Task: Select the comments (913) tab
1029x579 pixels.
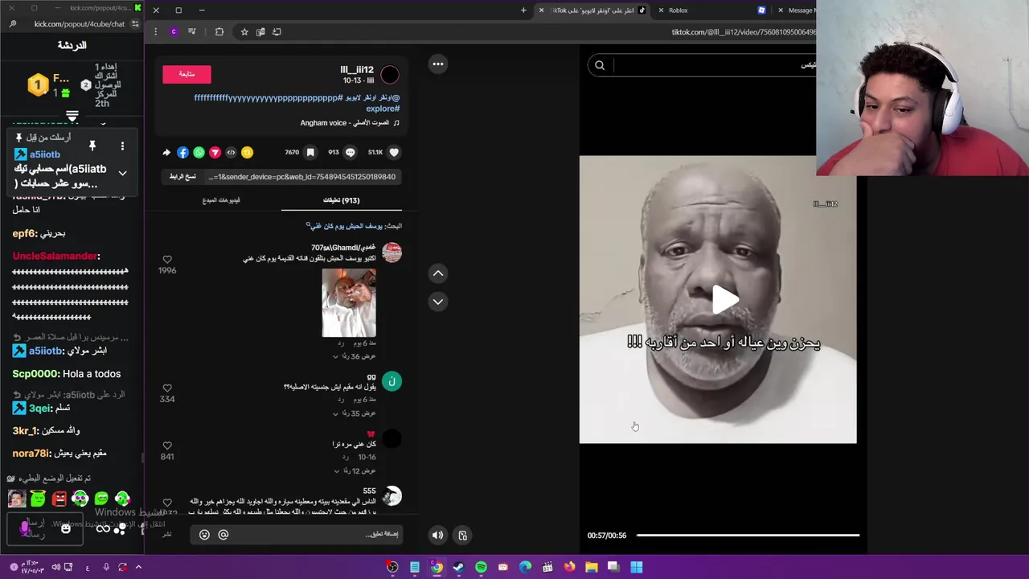Action: pos(341,200)
